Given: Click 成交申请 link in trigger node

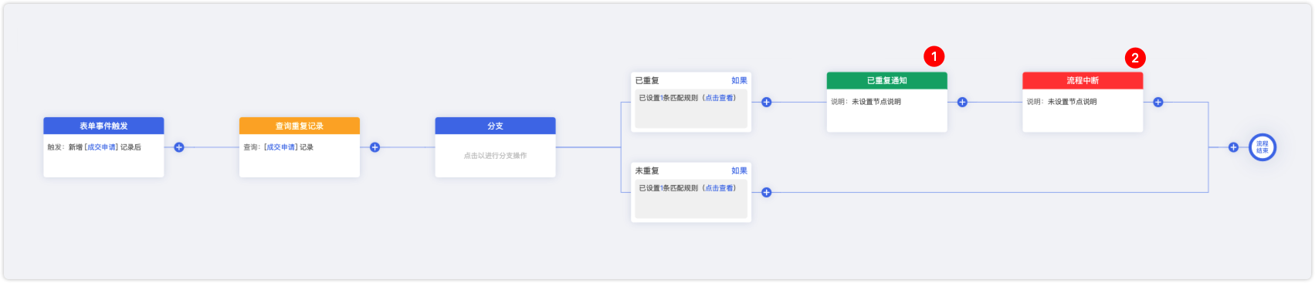Looking at the screenshot, I should coord(101,147).
